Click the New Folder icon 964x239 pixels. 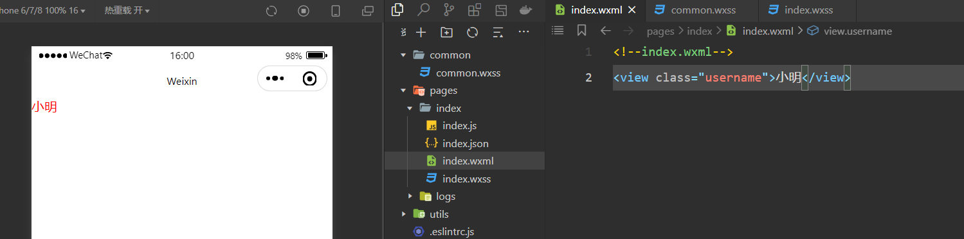pyautogui.click(x=446, y=32)
